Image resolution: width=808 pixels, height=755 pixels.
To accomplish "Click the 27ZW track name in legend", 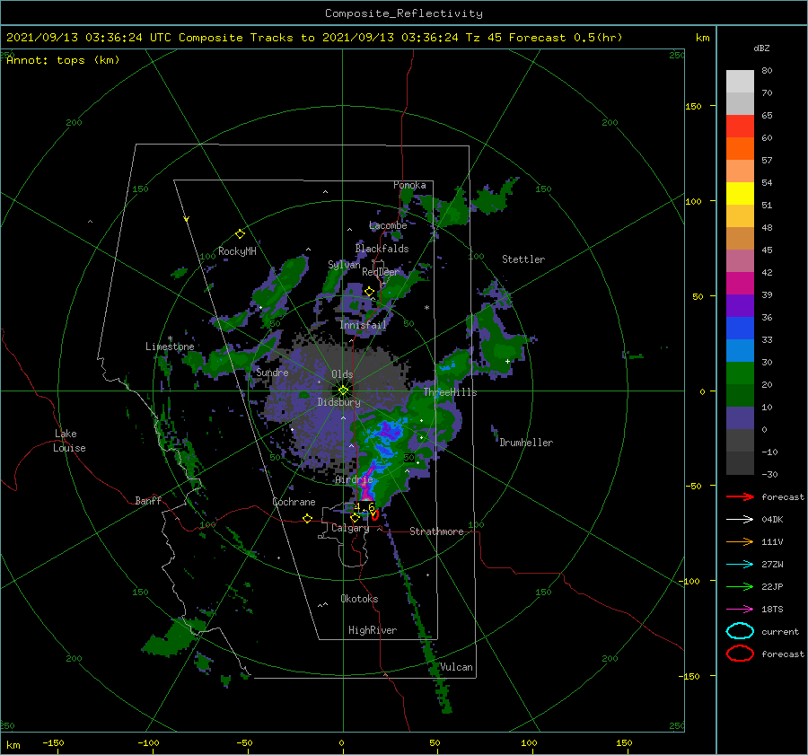I will pos(772,565).
